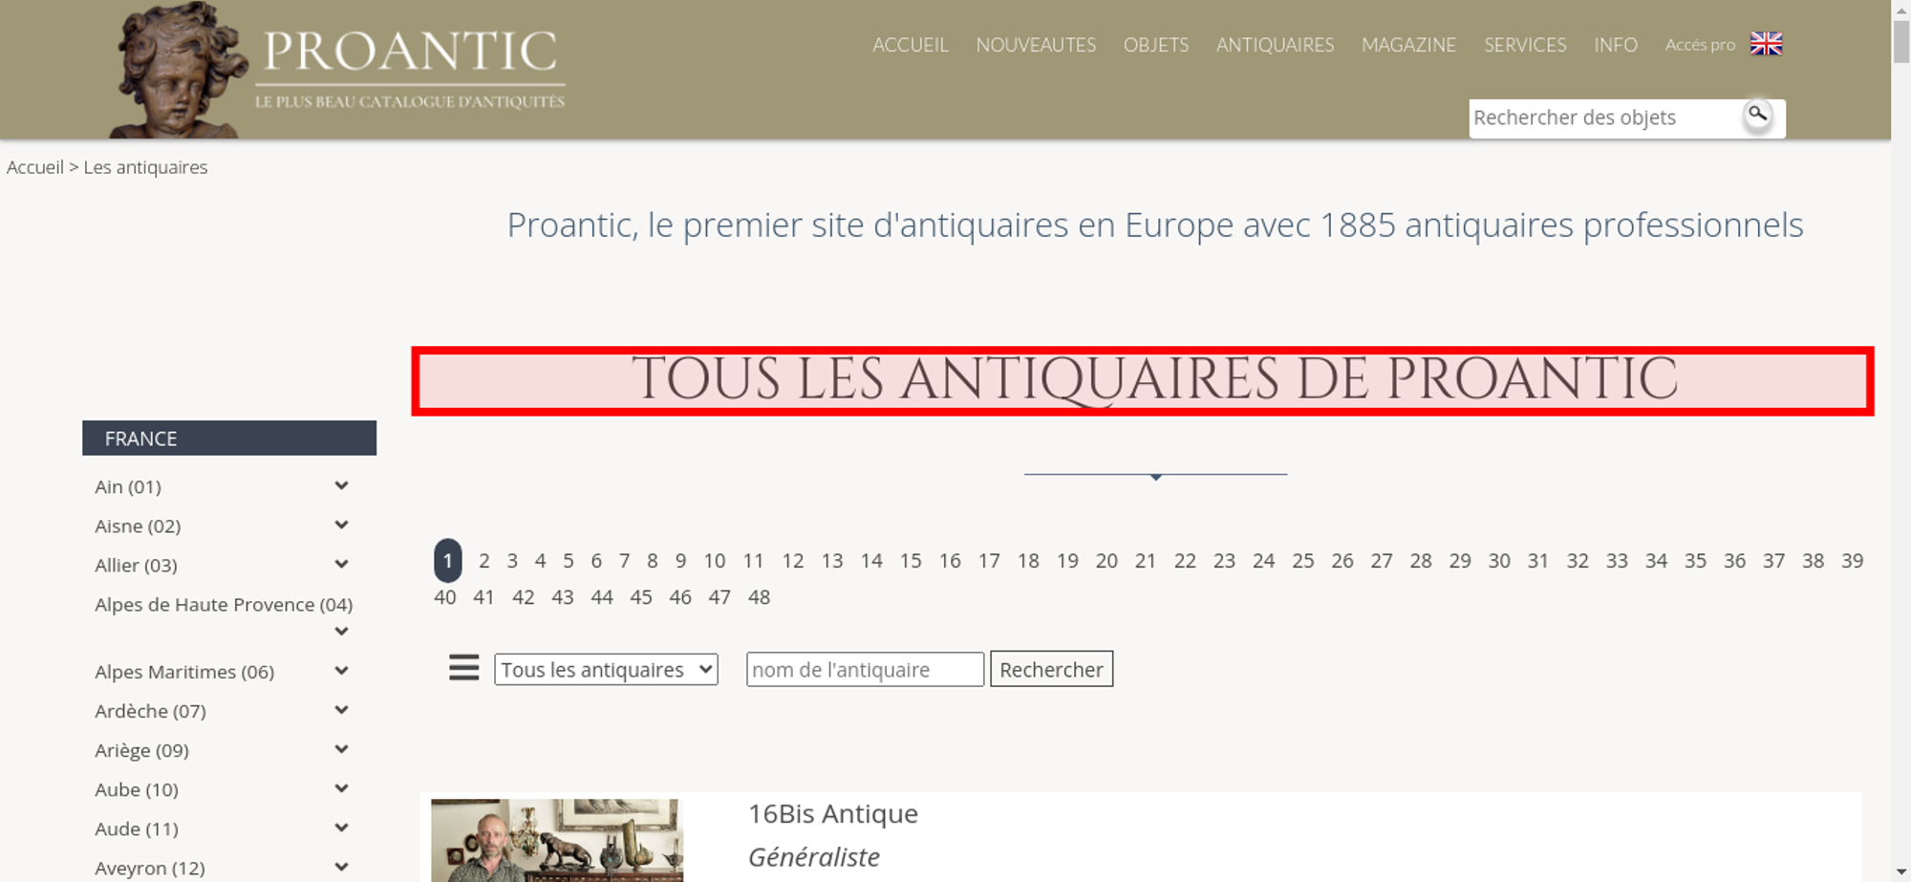Open the NOUVEAUTES menu item
This screenshot has width=1911, height=882.
pos(1036,45)
